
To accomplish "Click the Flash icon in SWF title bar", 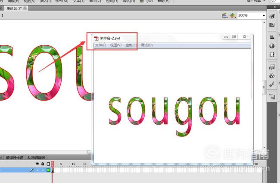I will [96, 38].
